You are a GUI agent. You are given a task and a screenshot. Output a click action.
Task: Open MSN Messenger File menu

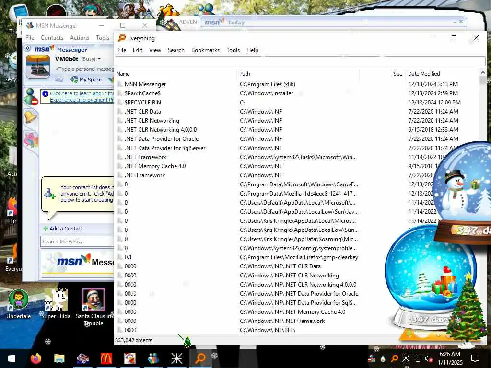pyautogui.click(x=30, y=37)
